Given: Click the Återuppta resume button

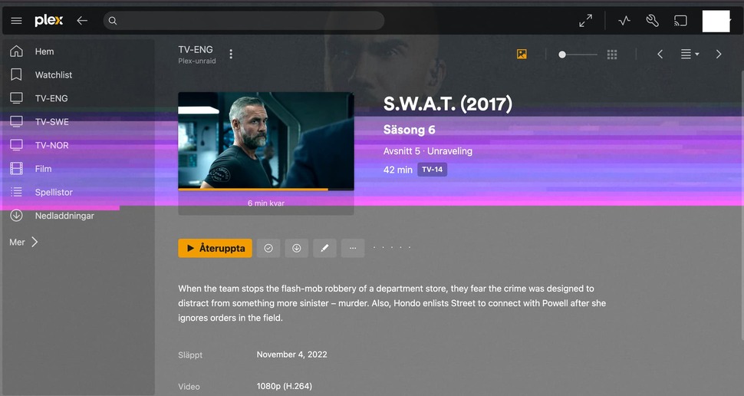Looking at the screenshot, I should point(215,248).
